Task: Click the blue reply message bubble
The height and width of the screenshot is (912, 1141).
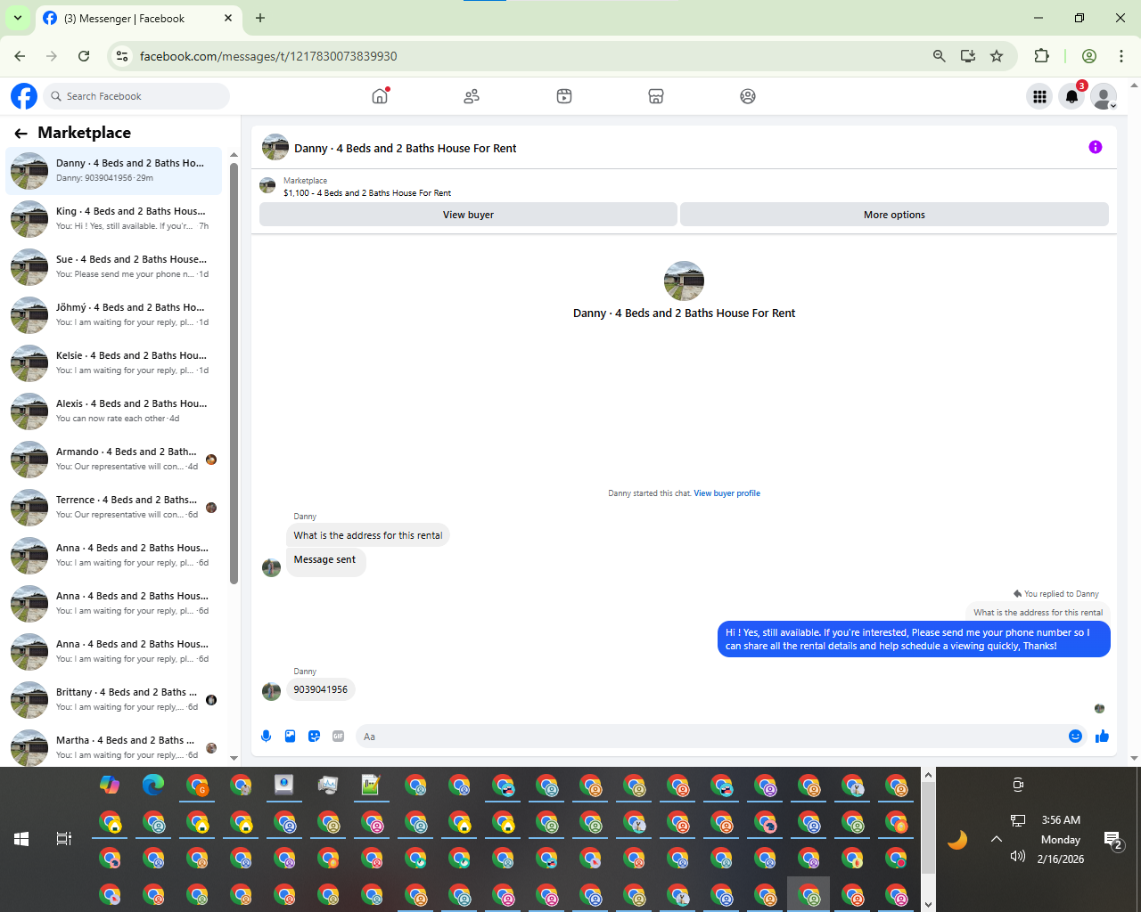Action: pyautogui.click(x=914, y=639)
